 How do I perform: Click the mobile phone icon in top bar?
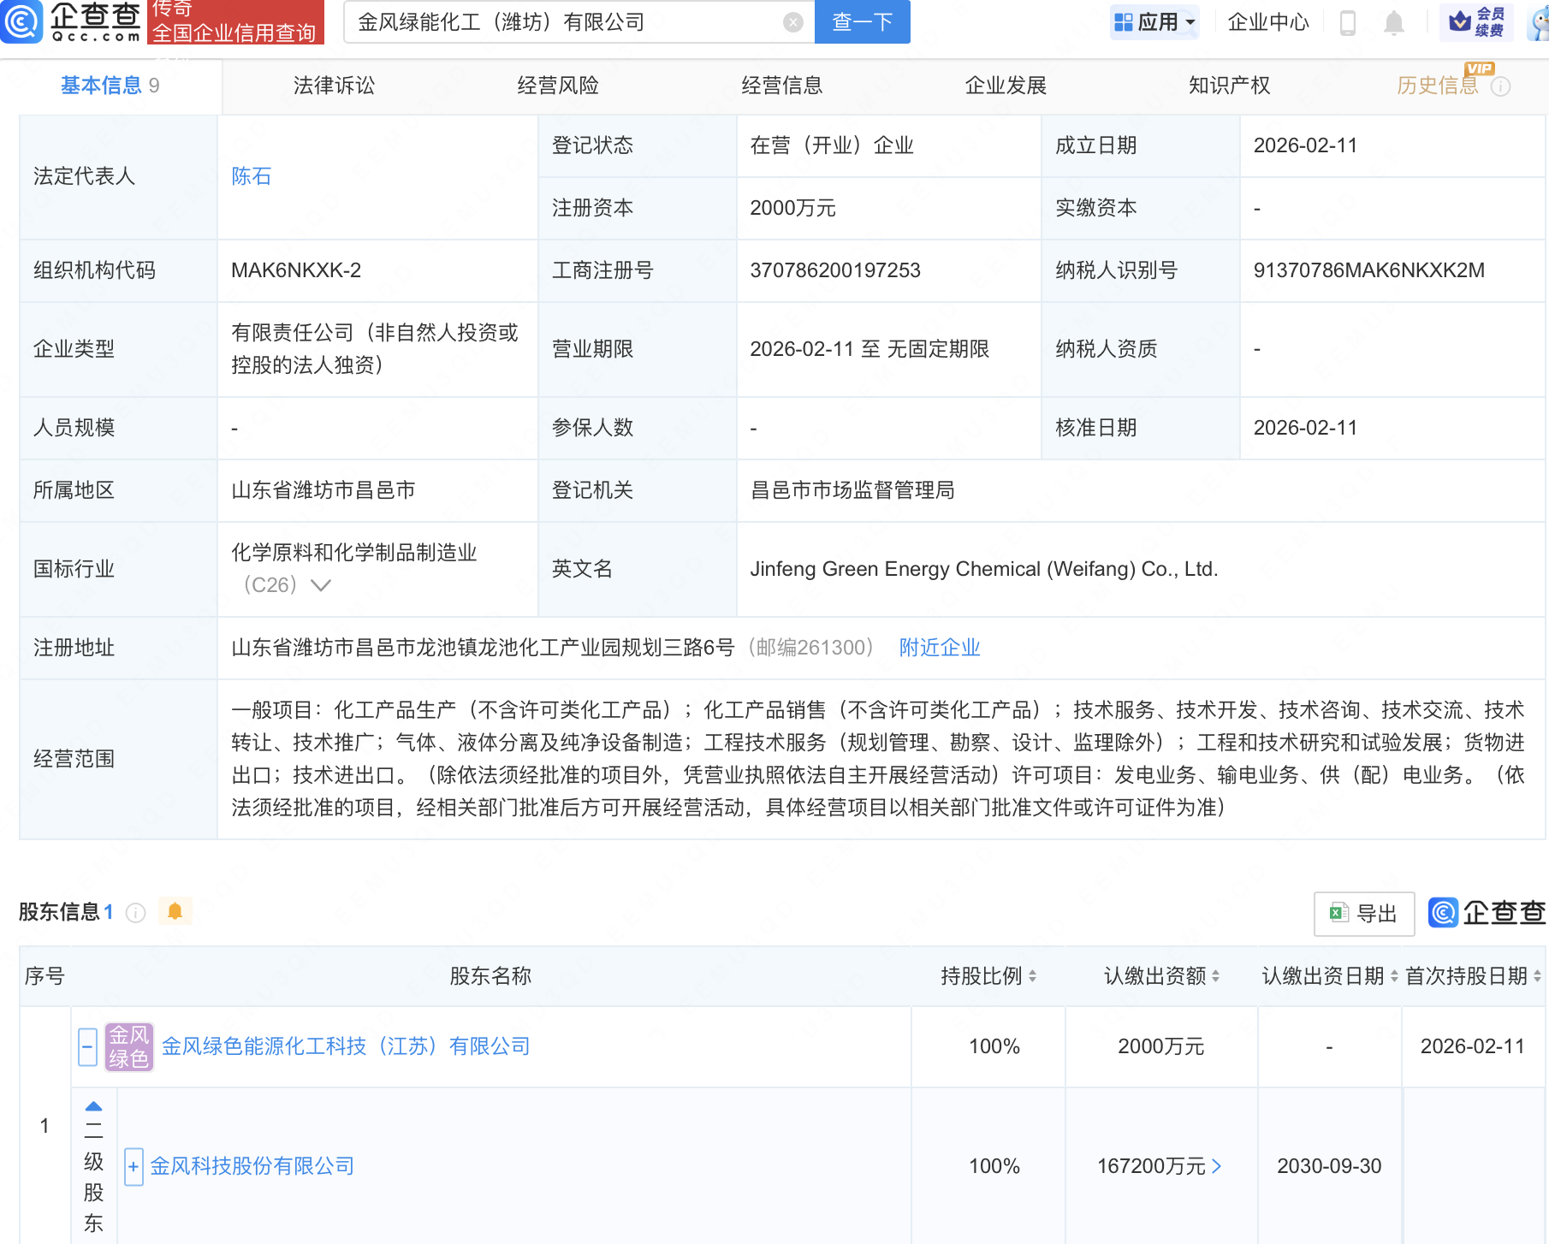click(x=1349, y=23)
